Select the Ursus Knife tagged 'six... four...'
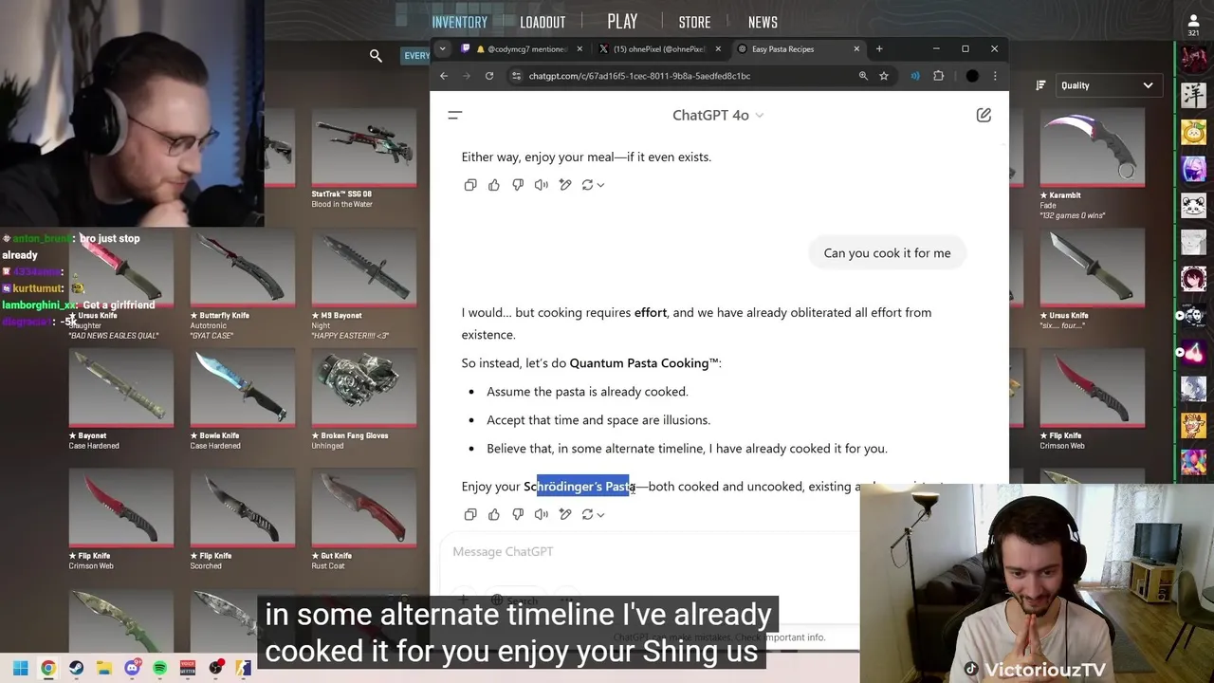1214x683 pixels. pyautogui.click(x=1093, y=280)
